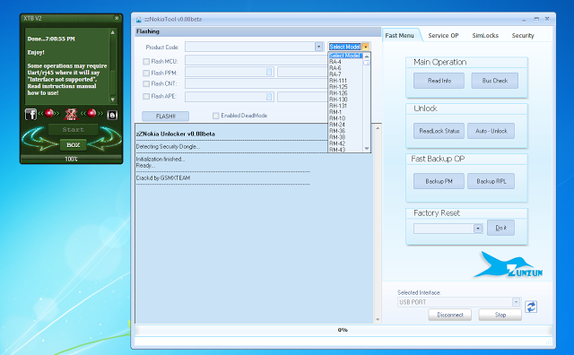Click model list scrollbar up arrow
This screenshot has height=355, width=574.
click(x=367, y=56)
